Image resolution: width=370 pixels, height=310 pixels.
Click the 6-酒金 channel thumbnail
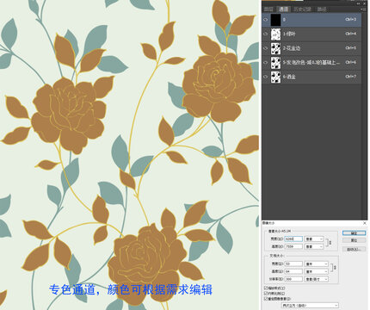coord(275,77)
